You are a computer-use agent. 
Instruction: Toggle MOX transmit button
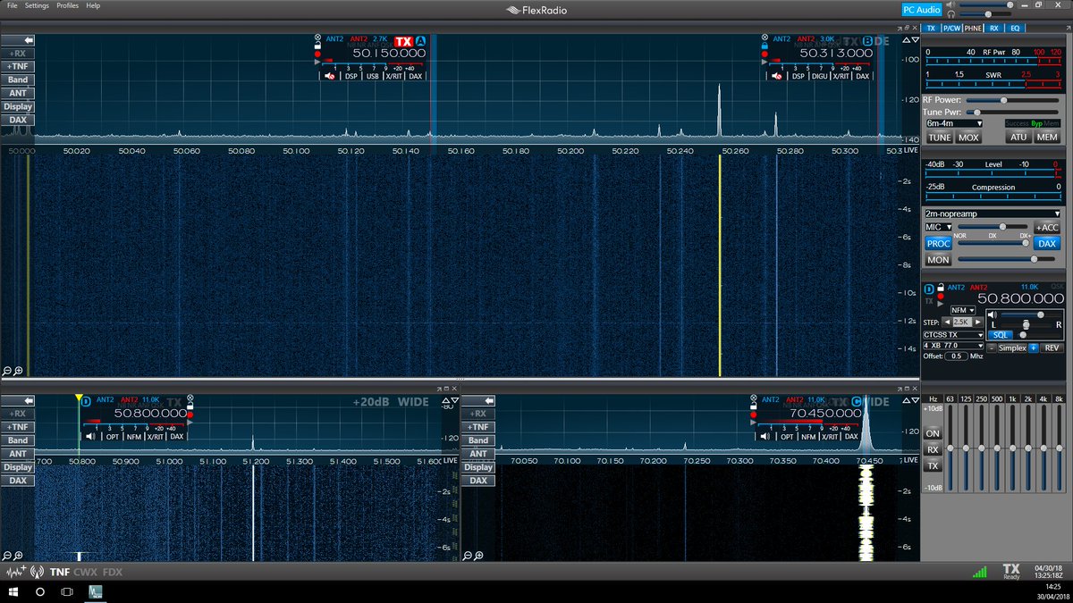coord(968,138)
